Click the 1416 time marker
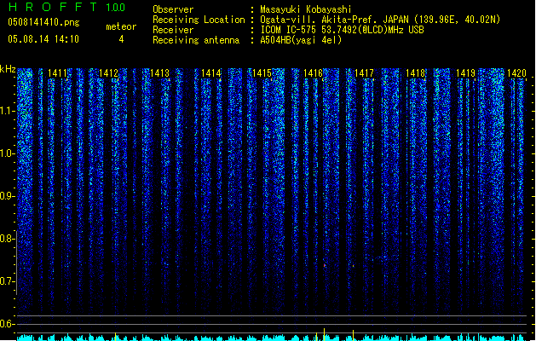Screen dimensions: 536x341 (313, 73)
